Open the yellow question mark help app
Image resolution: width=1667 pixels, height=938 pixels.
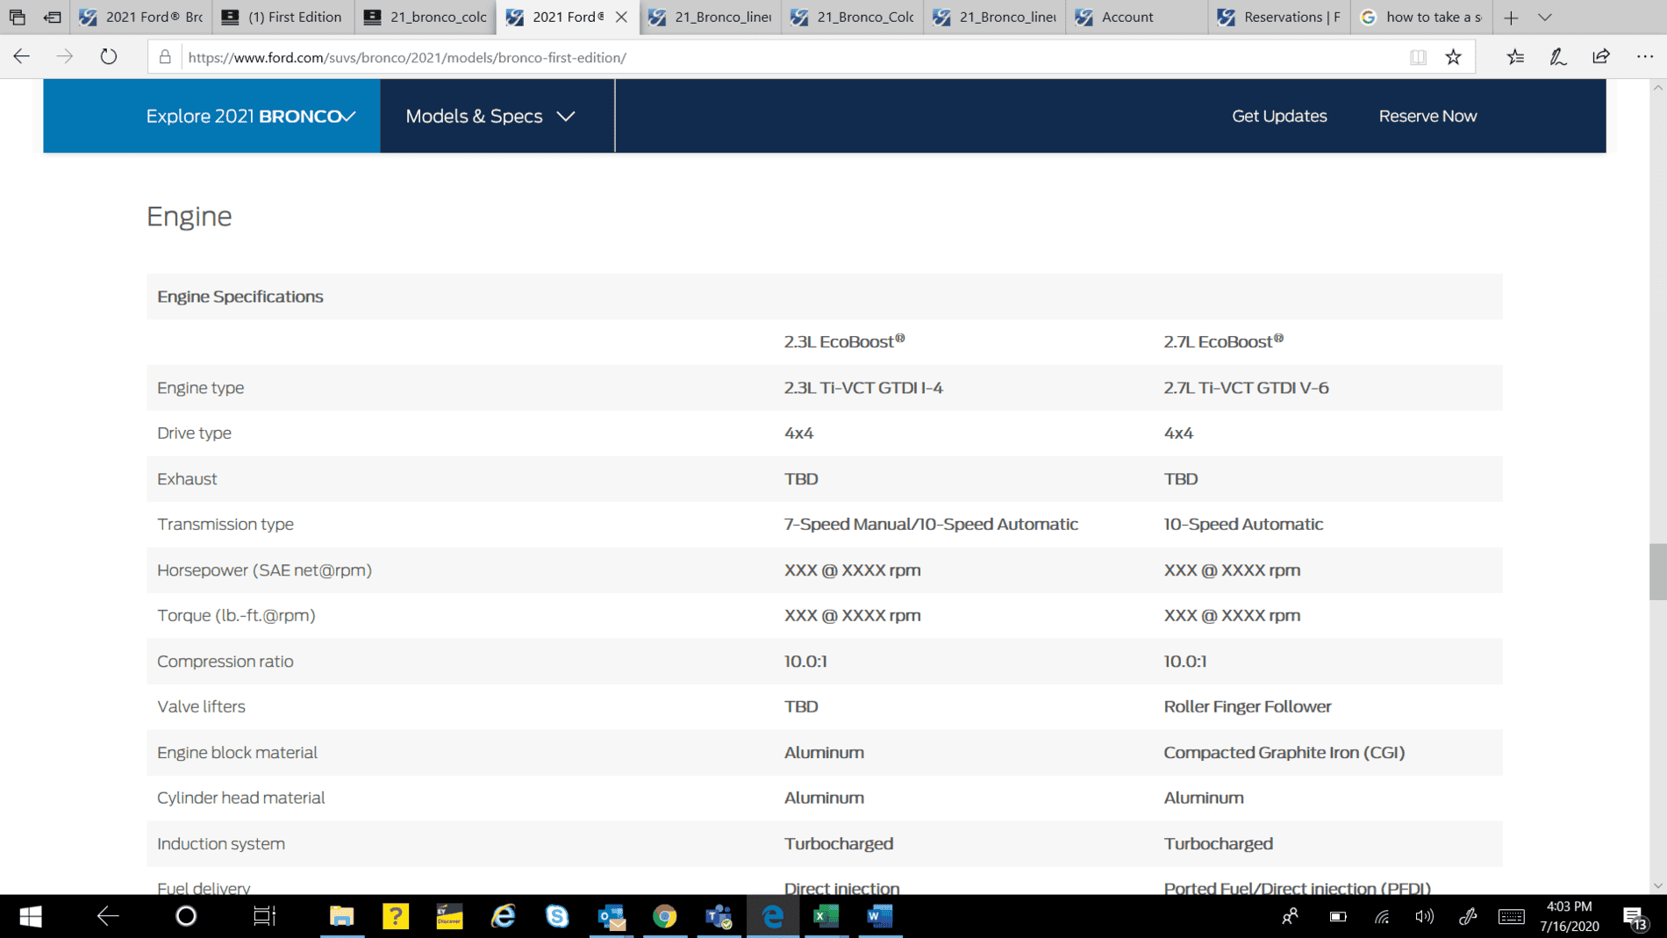point(396,916)
